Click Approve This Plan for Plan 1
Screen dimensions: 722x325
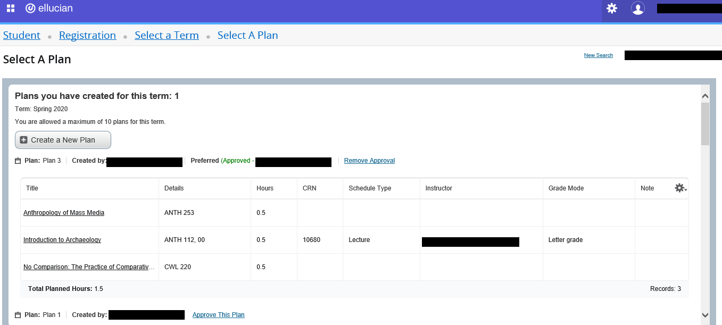(218, 315)
